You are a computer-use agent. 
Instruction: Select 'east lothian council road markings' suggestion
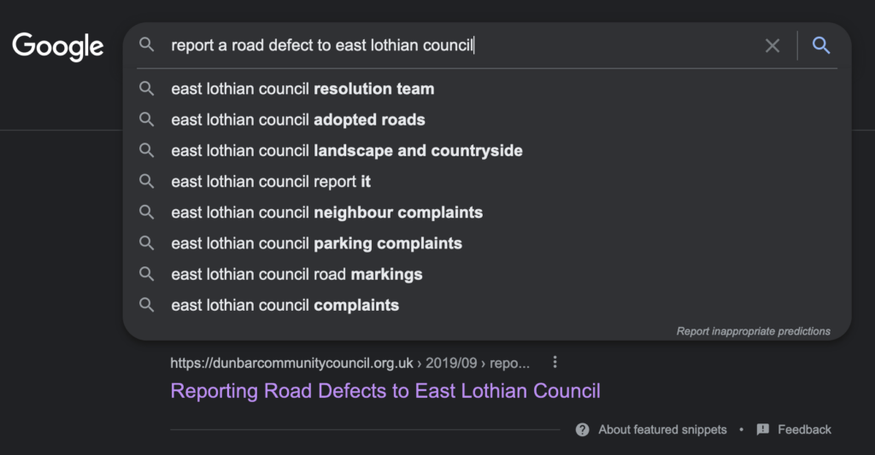297,274
